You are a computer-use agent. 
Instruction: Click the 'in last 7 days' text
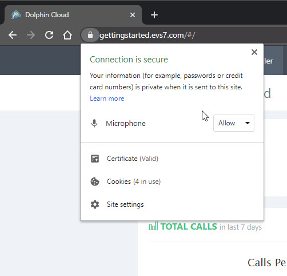click(241, 227)
